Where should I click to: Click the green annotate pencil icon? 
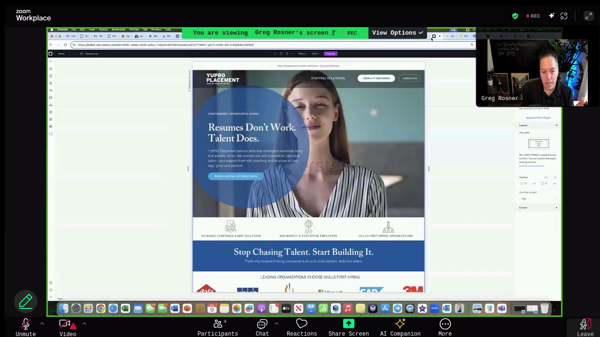coord(26,301)
